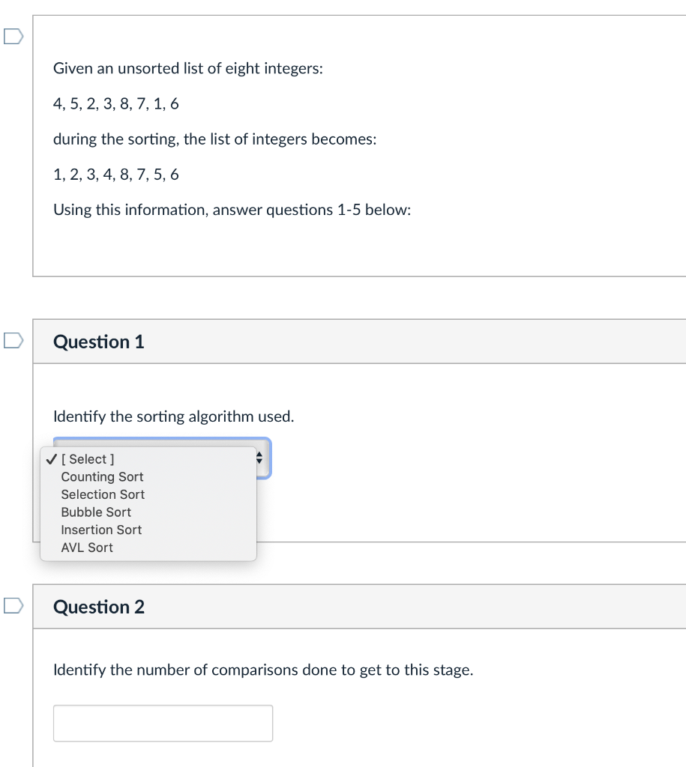
Task: Pick 'AVL Sort' from the dropdown
Action: [x=87, y=548]
